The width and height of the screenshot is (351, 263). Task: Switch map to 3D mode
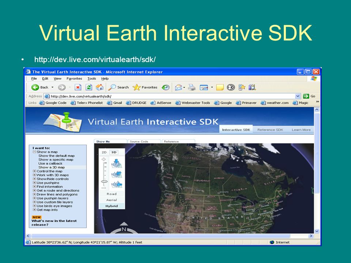point(114,152)
